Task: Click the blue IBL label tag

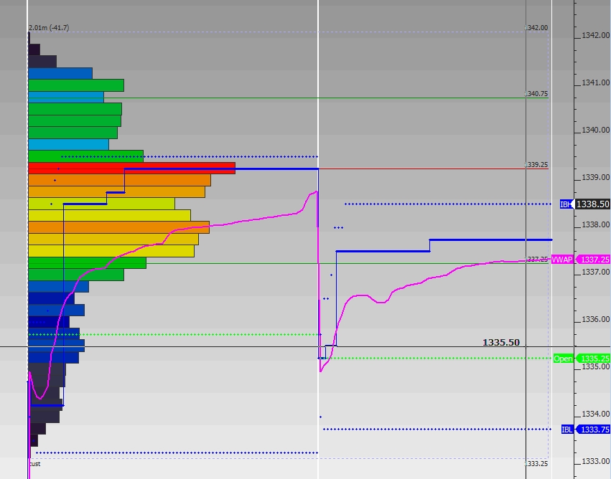Action: pyautogui.click(x=567, y=430)
